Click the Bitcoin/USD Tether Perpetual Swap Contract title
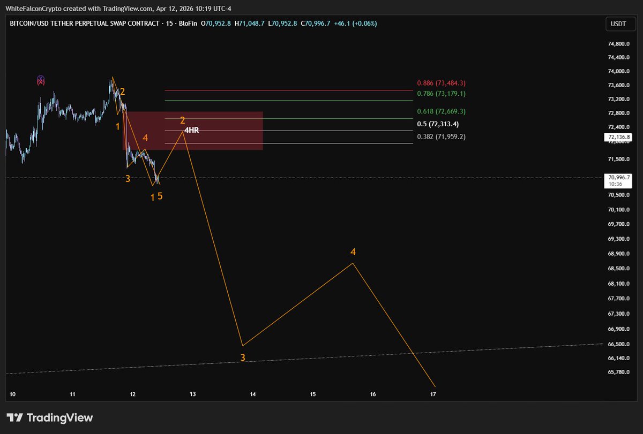The height and width of the screenshot is (434, 643). [x=85, y=24]
